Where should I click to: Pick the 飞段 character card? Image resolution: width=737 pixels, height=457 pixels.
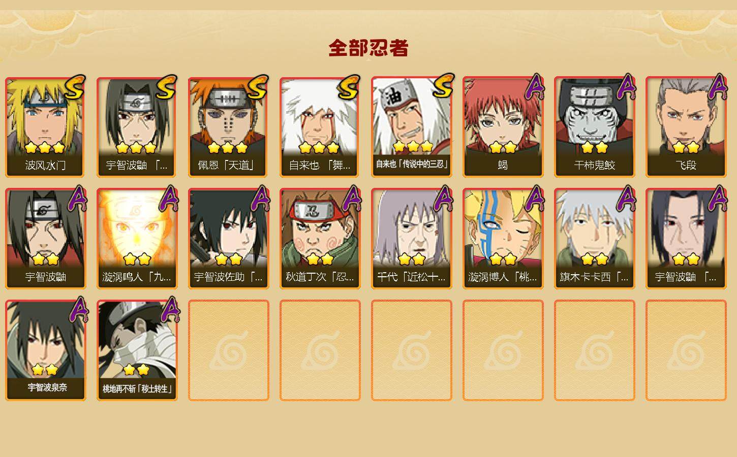click(x=686, y=127)
